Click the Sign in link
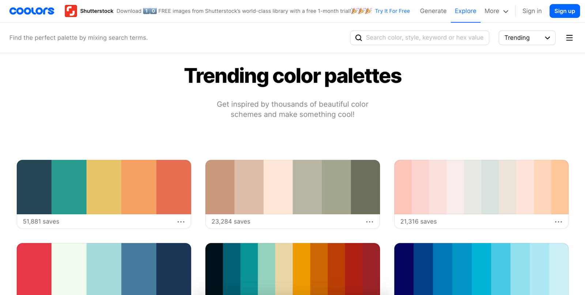585x295 pixels. tap(532, 11)
